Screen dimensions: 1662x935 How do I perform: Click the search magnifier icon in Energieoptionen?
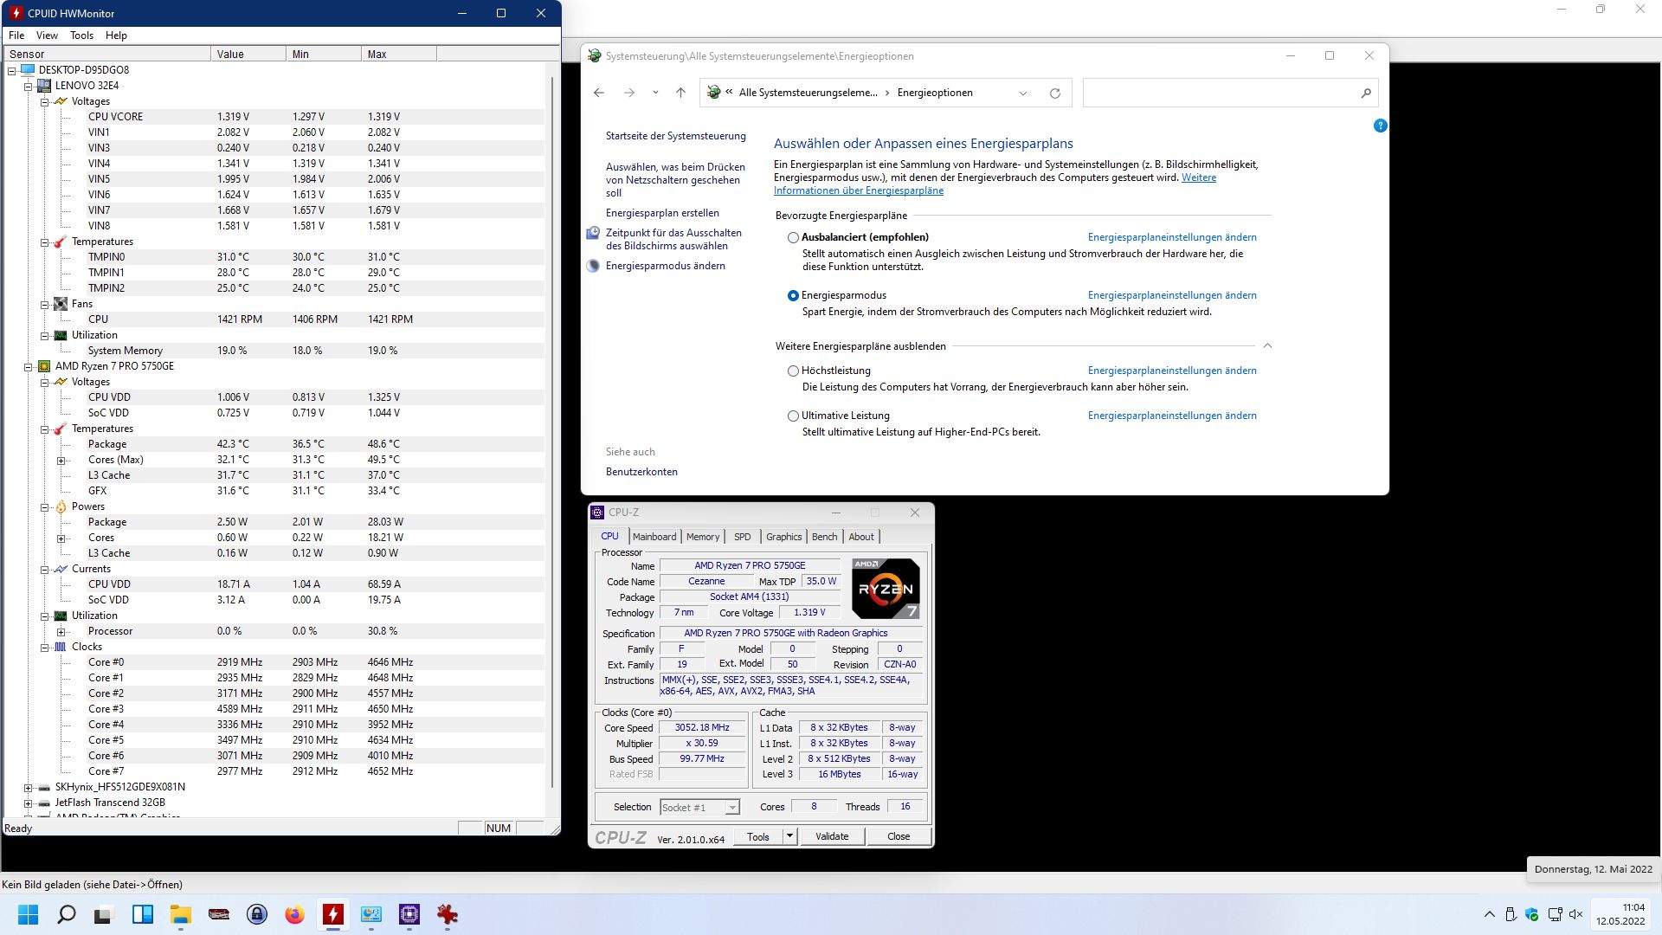point(1366,93)
